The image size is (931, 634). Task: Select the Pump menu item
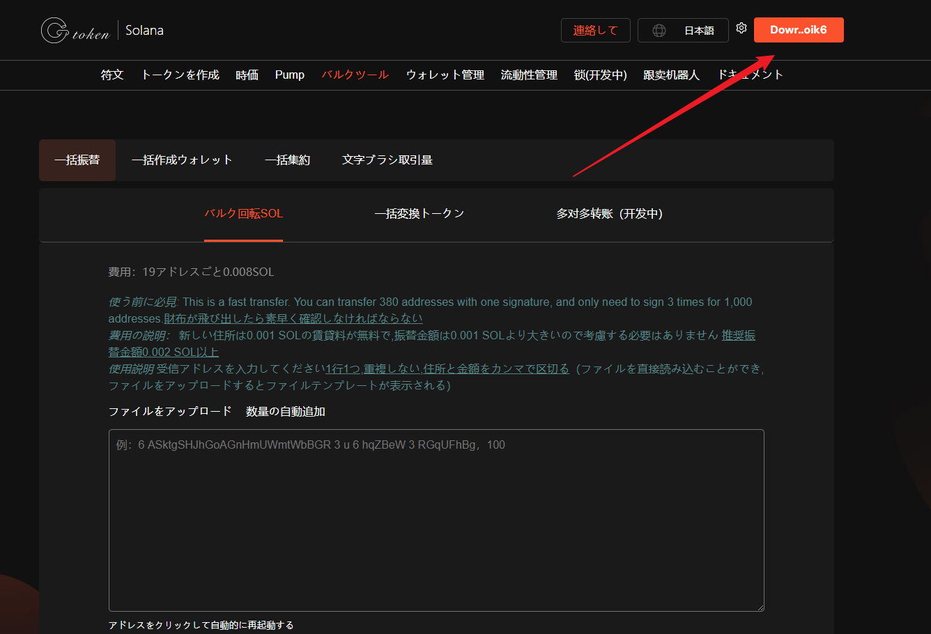[x=289, y=75]
